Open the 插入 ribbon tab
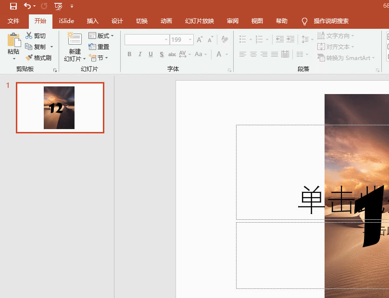 tap(92, 21)
